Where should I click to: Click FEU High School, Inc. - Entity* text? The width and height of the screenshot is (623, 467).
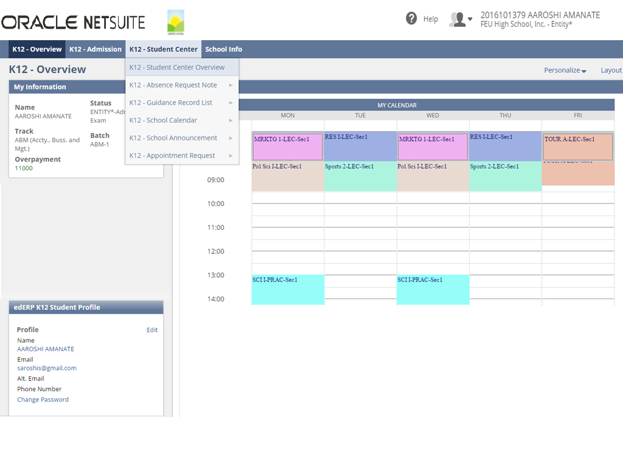pyautogui.click(x=526, y=24)
